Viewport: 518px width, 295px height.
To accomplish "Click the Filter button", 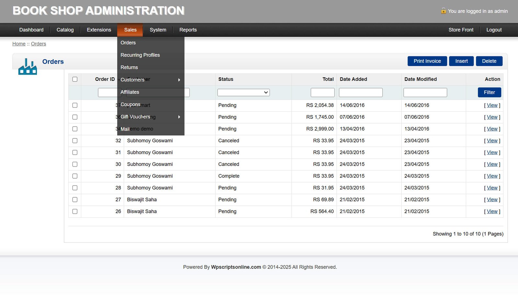I will (490, 93).
